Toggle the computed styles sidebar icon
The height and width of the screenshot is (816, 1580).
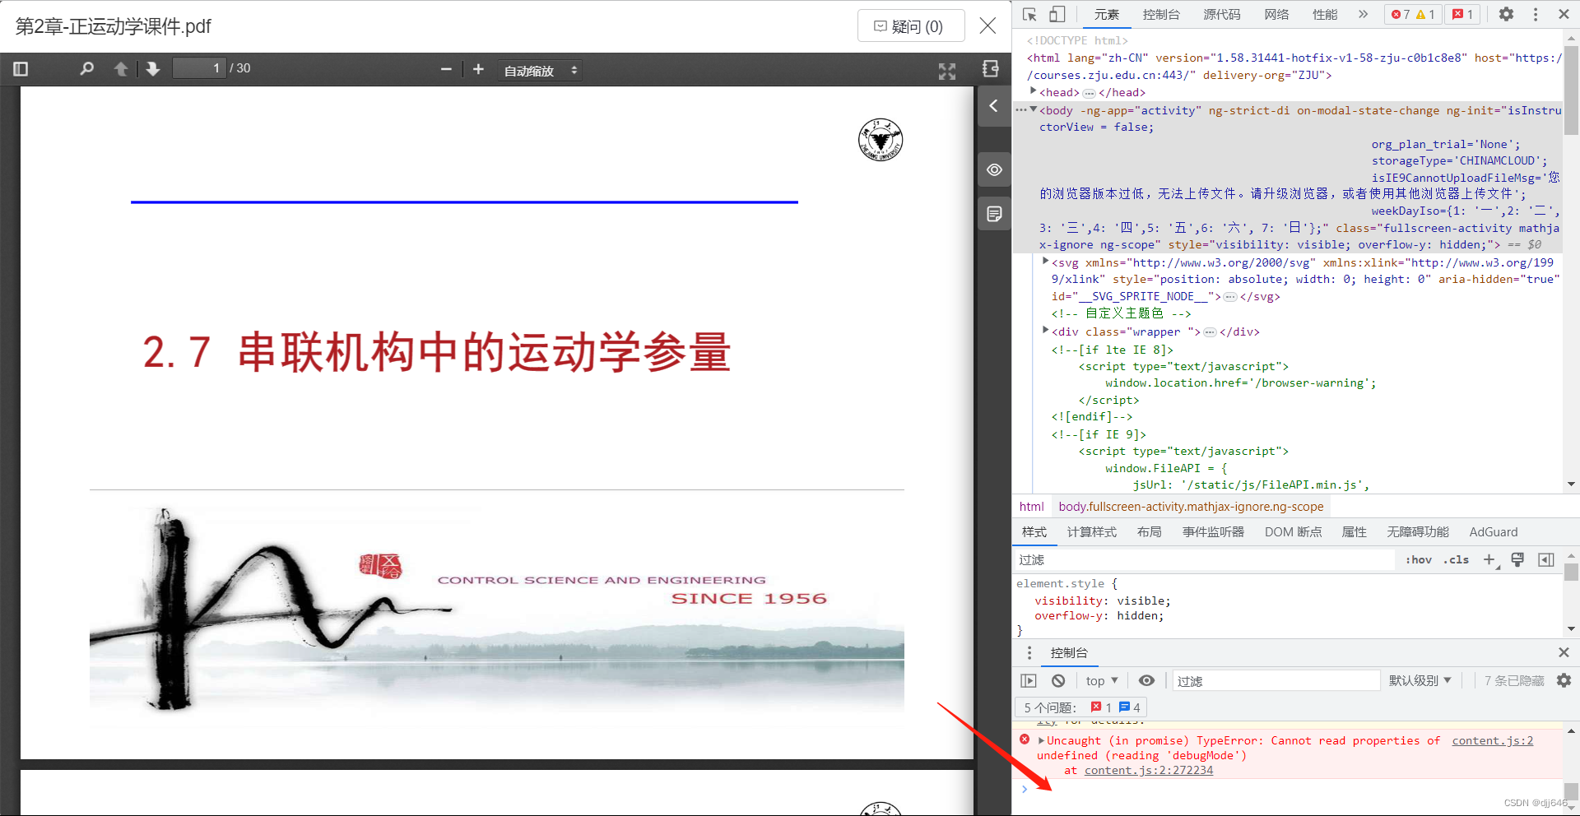1546,560
